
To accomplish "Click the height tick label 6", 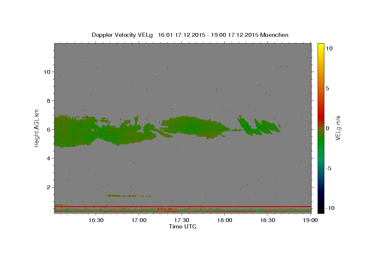I will coord(49,129).
